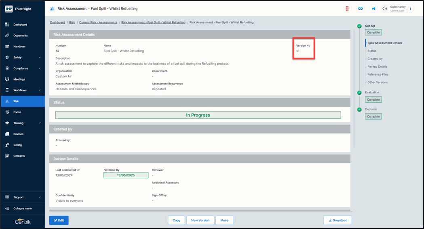Click the Devices icon in sidebar
This screenshot has height=229, width=424.
coord(7,134)
